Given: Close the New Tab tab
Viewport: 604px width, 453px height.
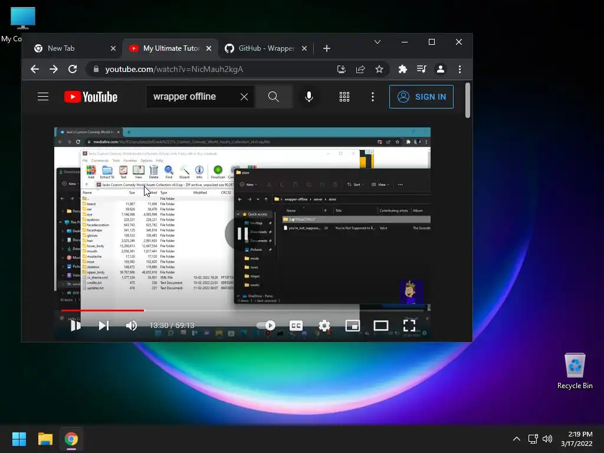Looking at the screenshot, I should pyautogui.click(x=113, y=48).
